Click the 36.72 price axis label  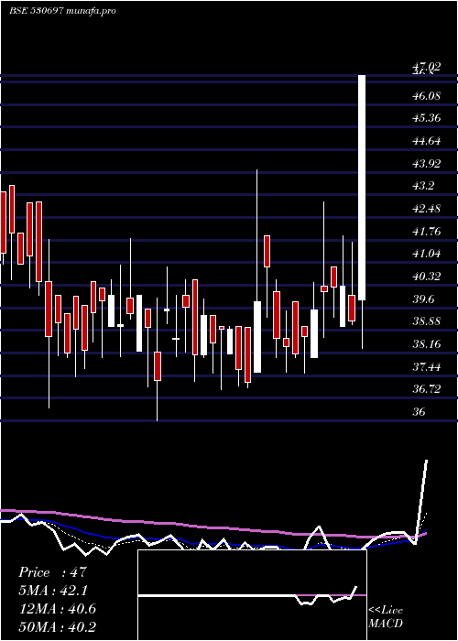pyautogui.click(x=426, y=389)
